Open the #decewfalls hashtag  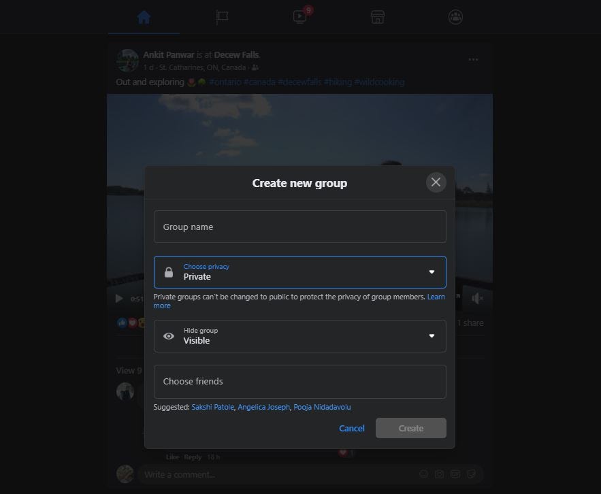click(299, 82)
